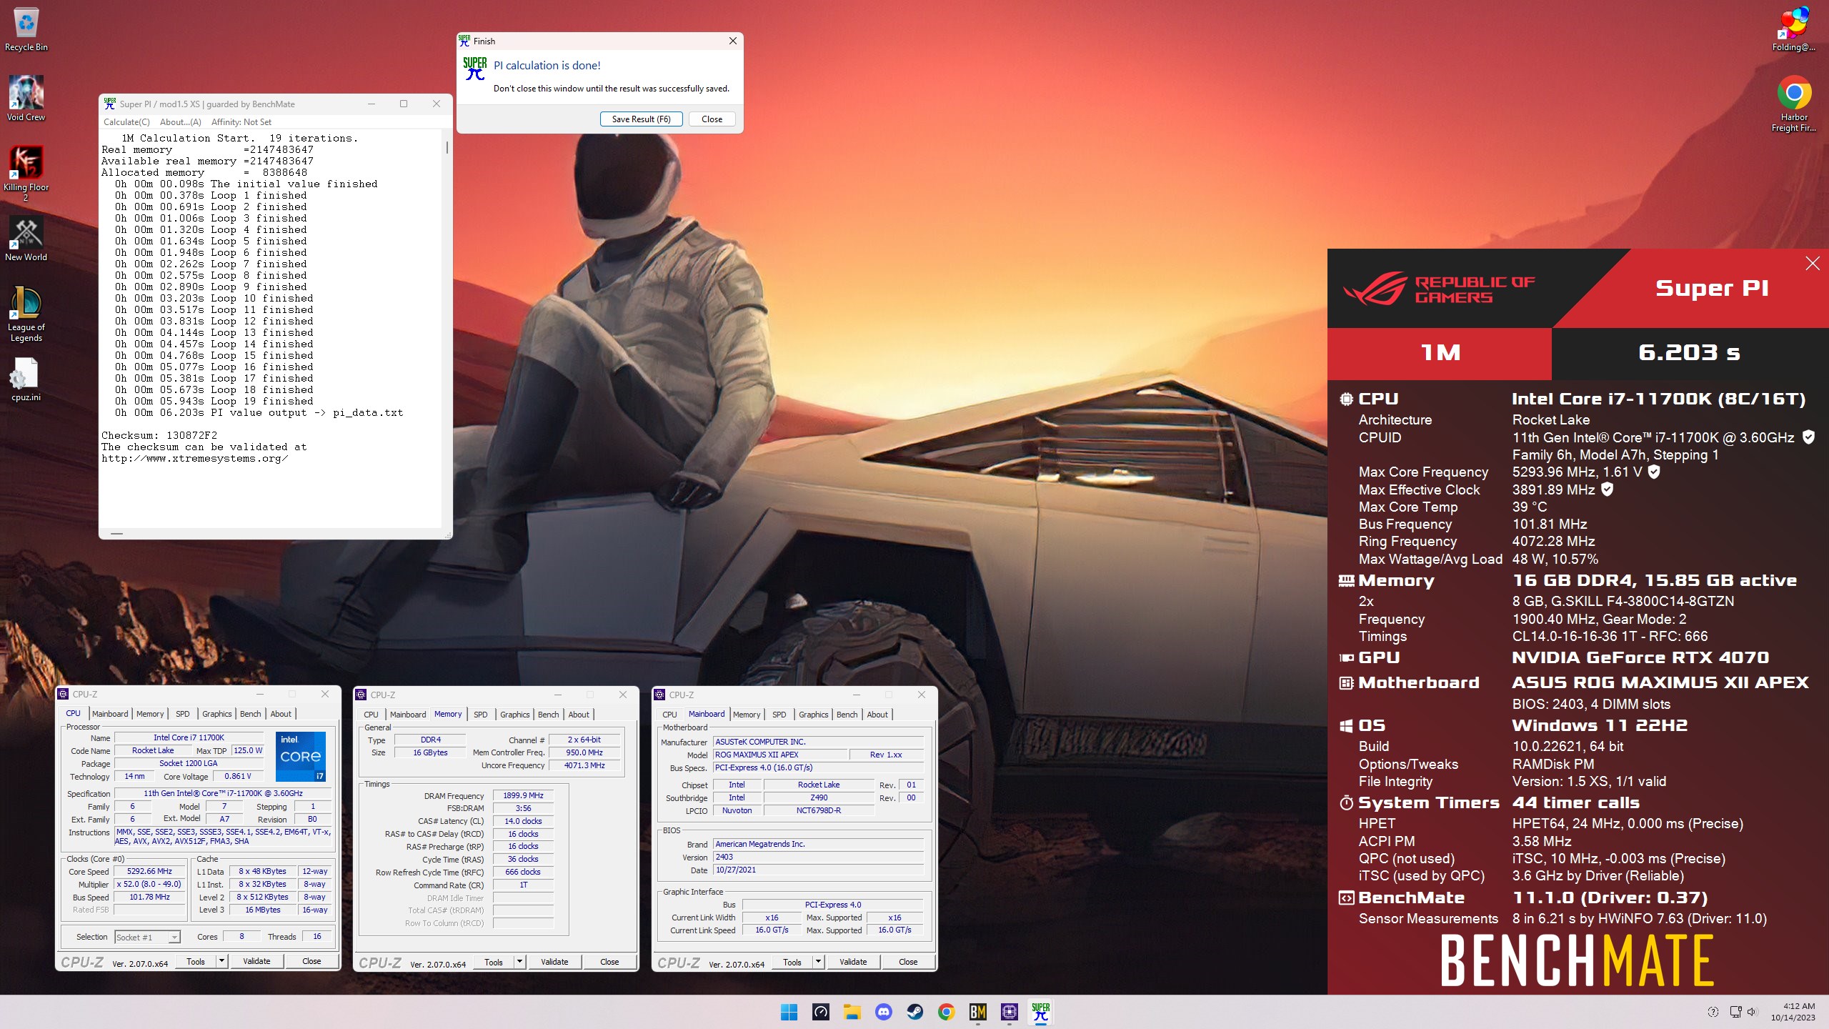Click the Max Core Temp 39 °C reading

(1529, 507)
